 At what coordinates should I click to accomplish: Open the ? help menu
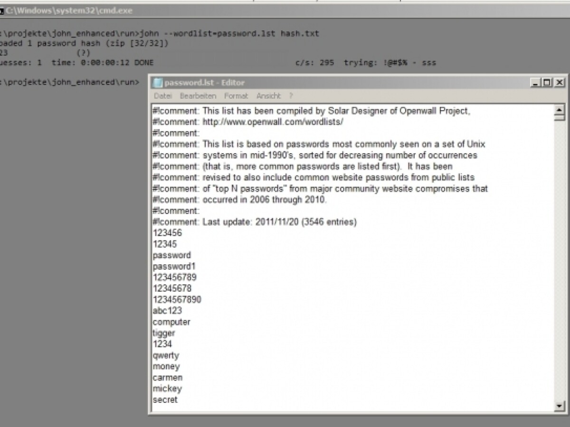pos(291,96)
